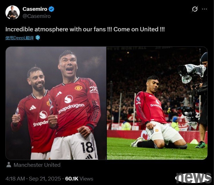Click the Casemiro display name

click(35, 9)
